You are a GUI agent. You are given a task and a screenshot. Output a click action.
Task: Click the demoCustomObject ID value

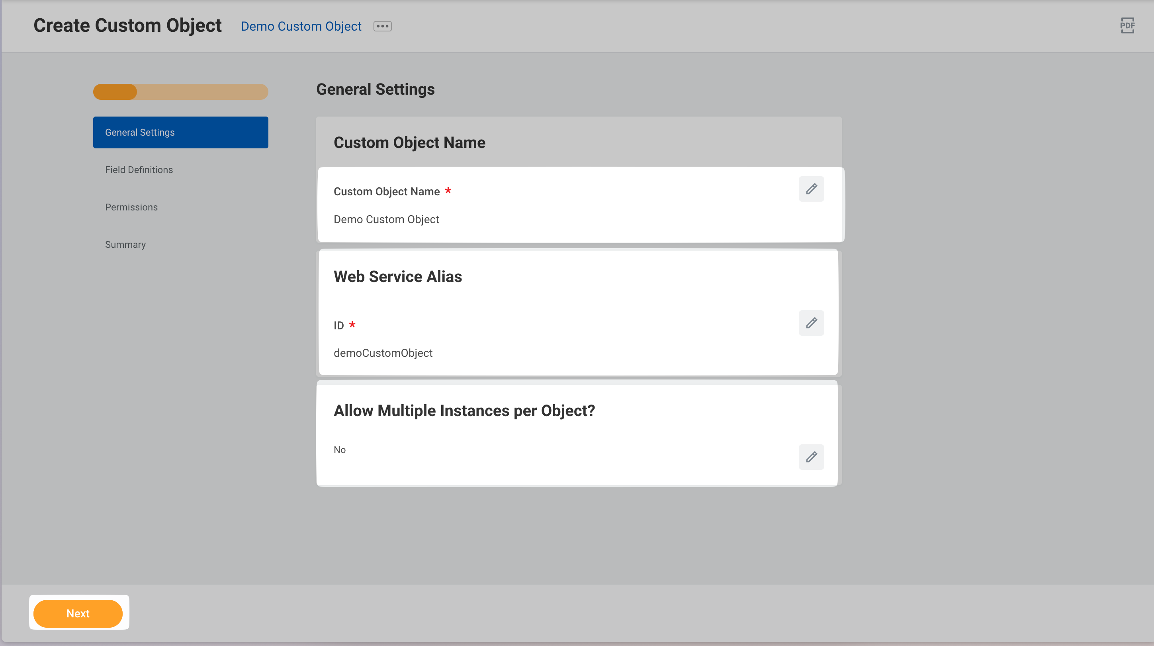(383, 353)
